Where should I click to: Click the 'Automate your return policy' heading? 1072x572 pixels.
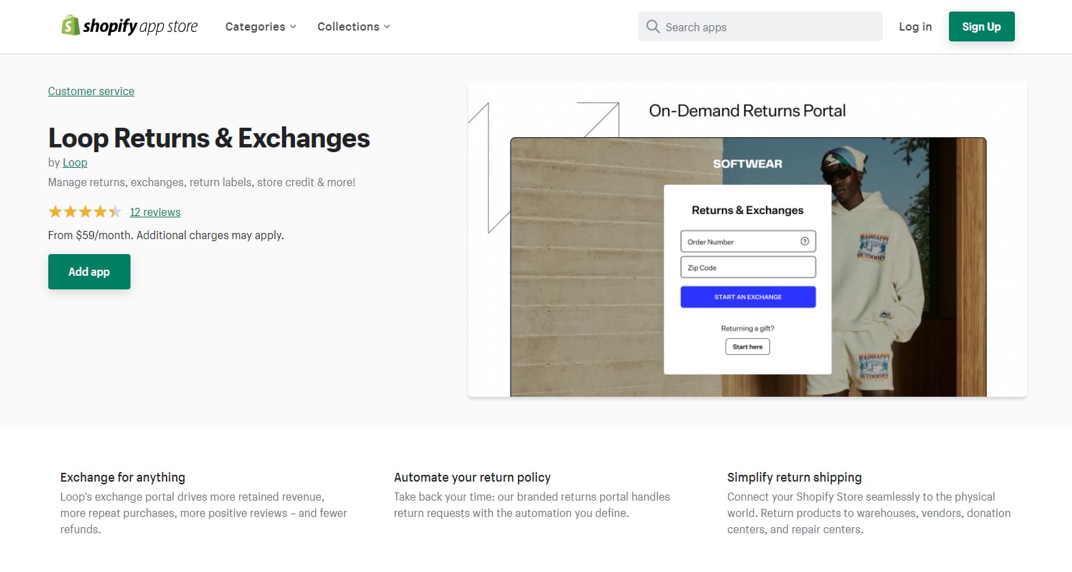tap(472, 477)
